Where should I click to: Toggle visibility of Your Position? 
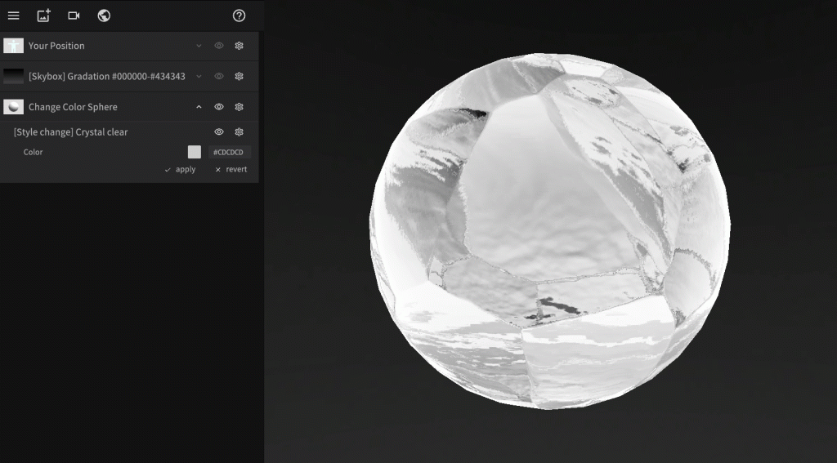pyautogui.click(x=219, y=46)
